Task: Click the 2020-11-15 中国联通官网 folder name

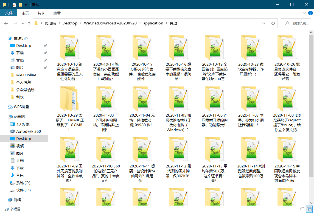Action: (x=287, y=173)
